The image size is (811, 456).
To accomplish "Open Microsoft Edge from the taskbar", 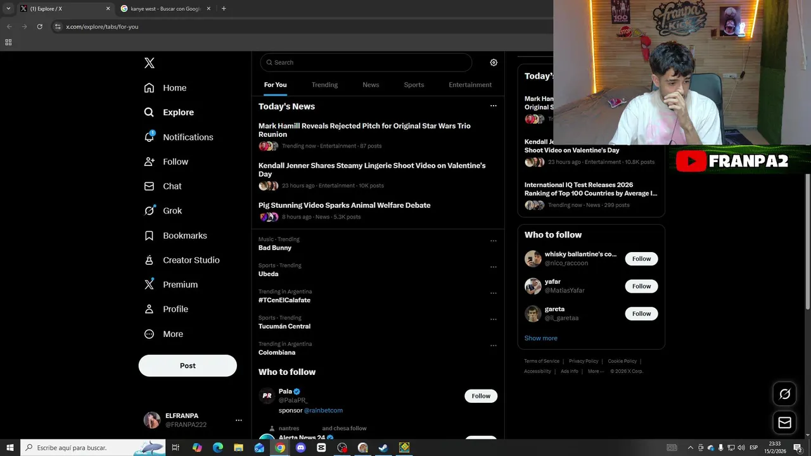I will (218, 448).
